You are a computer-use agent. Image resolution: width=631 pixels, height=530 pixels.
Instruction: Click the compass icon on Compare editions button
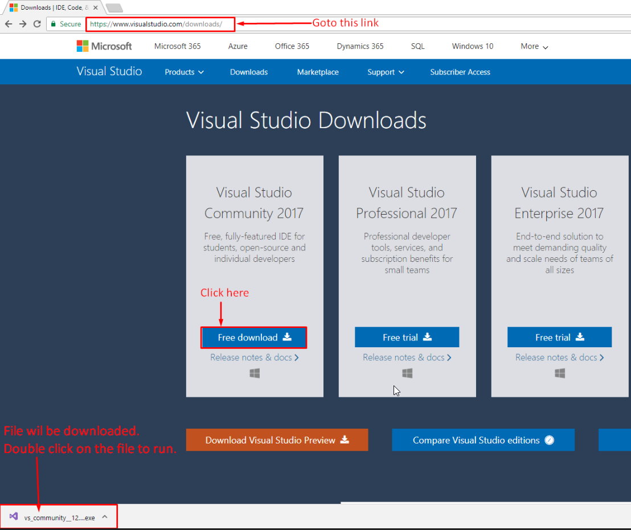550,440
